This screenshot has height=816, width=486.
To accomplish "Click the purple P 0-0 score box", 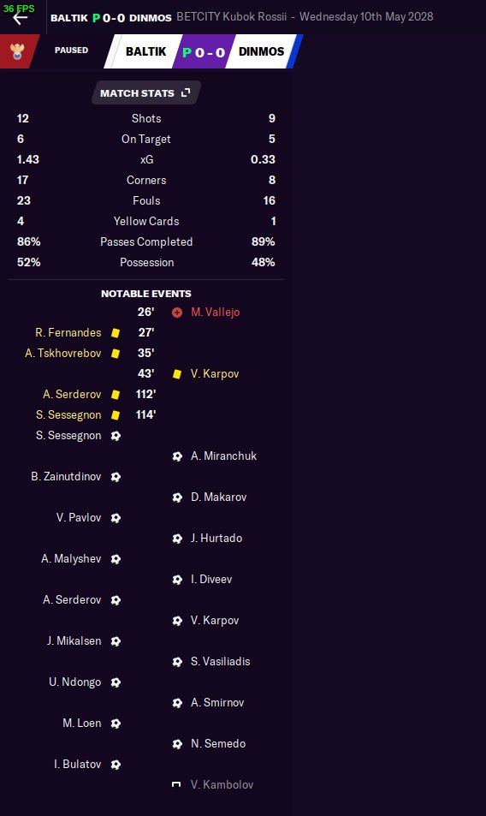I will (x=204, y=51).
